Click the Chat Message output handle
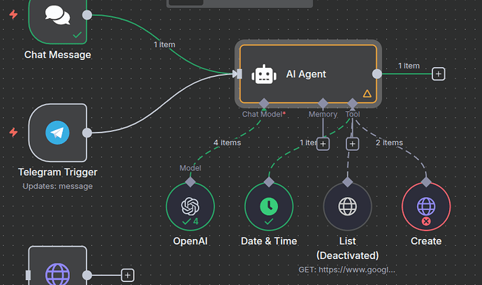The image size is (482, 285). 87,15
